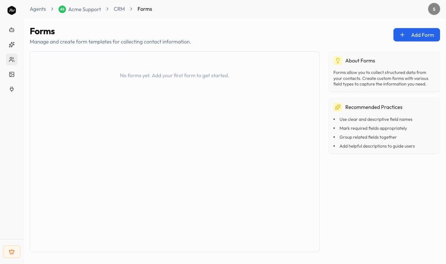The height and width of the screenshot is (264, 446).
Task: Click the "Recommended Practices" card title
Action: click(x=374, y=107)
